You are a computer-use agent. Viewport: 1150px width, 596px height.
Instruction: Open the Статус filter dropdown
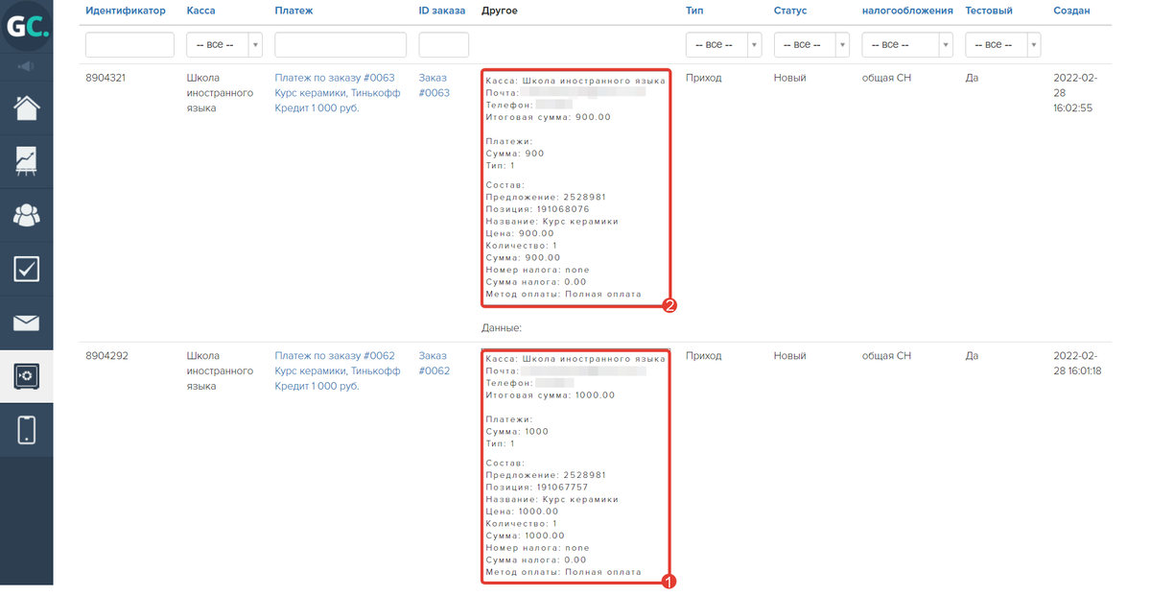(811, 45)
